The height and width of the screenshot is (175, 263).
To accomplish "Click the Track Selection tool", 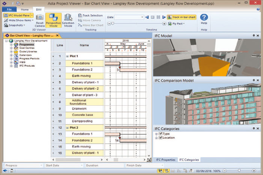I will point(90,15).
